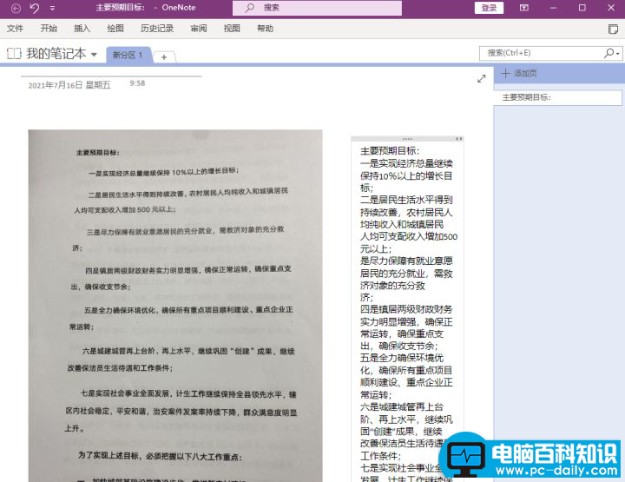Image resolution: width=625 pixels, height=482 pixels.
Task: Click the magnifier icon in notebook search
Action: pos(609,53)
